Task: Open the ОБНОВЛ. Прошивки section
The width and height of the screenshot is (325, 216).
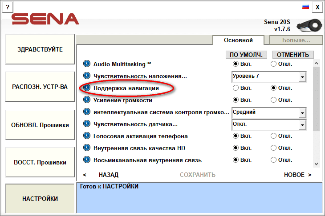Action: click(x=40, y=125)
